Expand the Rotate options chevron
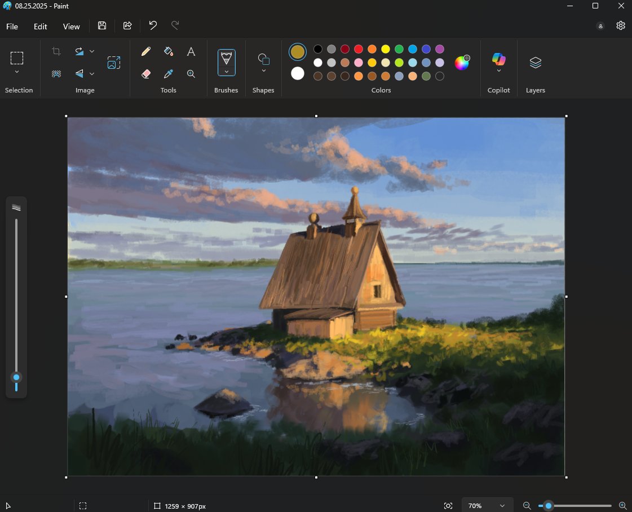Image resolution: width=632 pixels, height=512 pixels. (x=92, y=51)
